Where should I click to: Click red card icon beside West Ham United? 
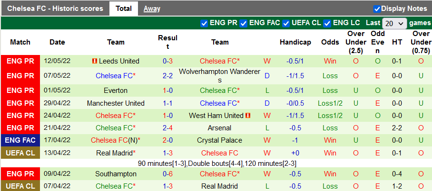click(248, 115)
